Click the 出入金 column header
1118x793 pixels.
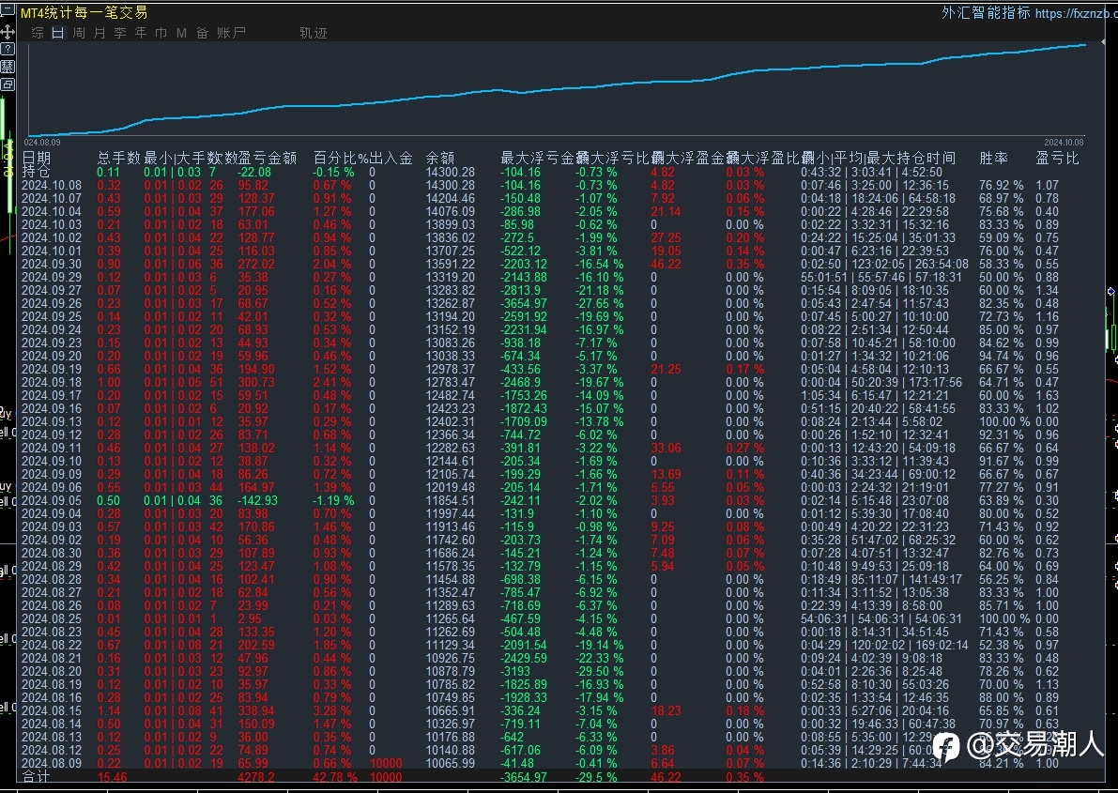[x=391, y=158]
